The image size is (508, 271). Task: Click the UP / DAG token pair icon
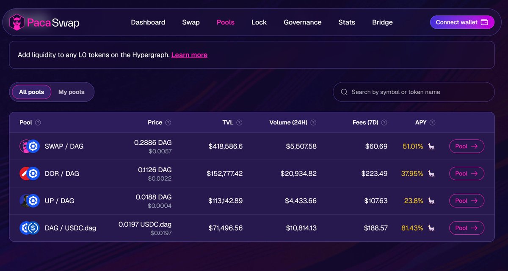pos(30,201)
